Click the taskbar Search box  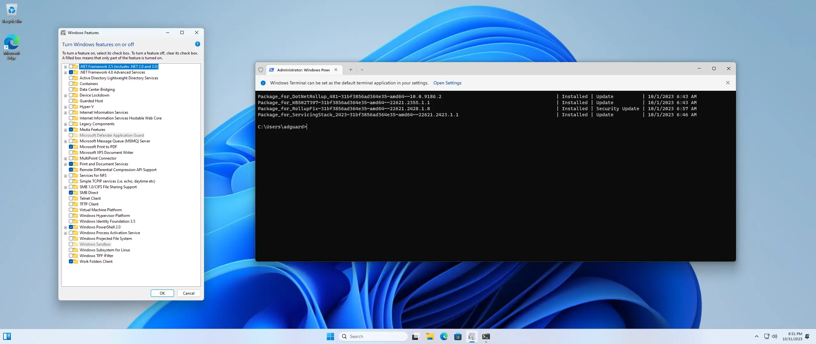tap(373, 336)
